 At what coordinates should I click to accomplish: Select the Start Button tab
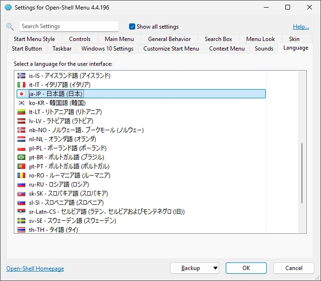[x=27, y=49]
